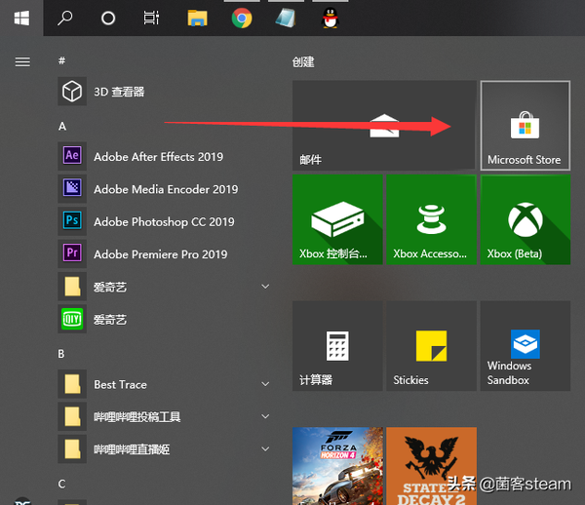Open QQ penguin icon in taskbar
This screenshot has height=505, width=585.
click(330, 18)
